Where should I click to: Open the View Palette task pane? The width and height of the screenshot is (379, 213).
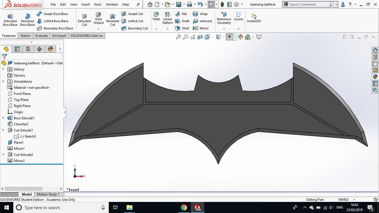pos(375,70)
